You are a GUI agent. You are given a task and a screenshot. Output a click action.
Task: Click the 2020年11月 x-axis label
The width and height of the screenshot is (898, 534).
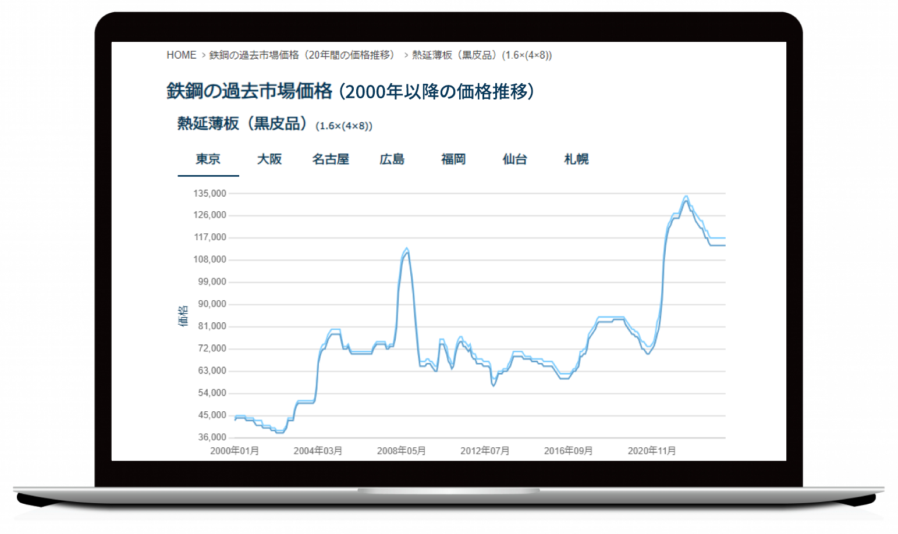pos(652,451)
